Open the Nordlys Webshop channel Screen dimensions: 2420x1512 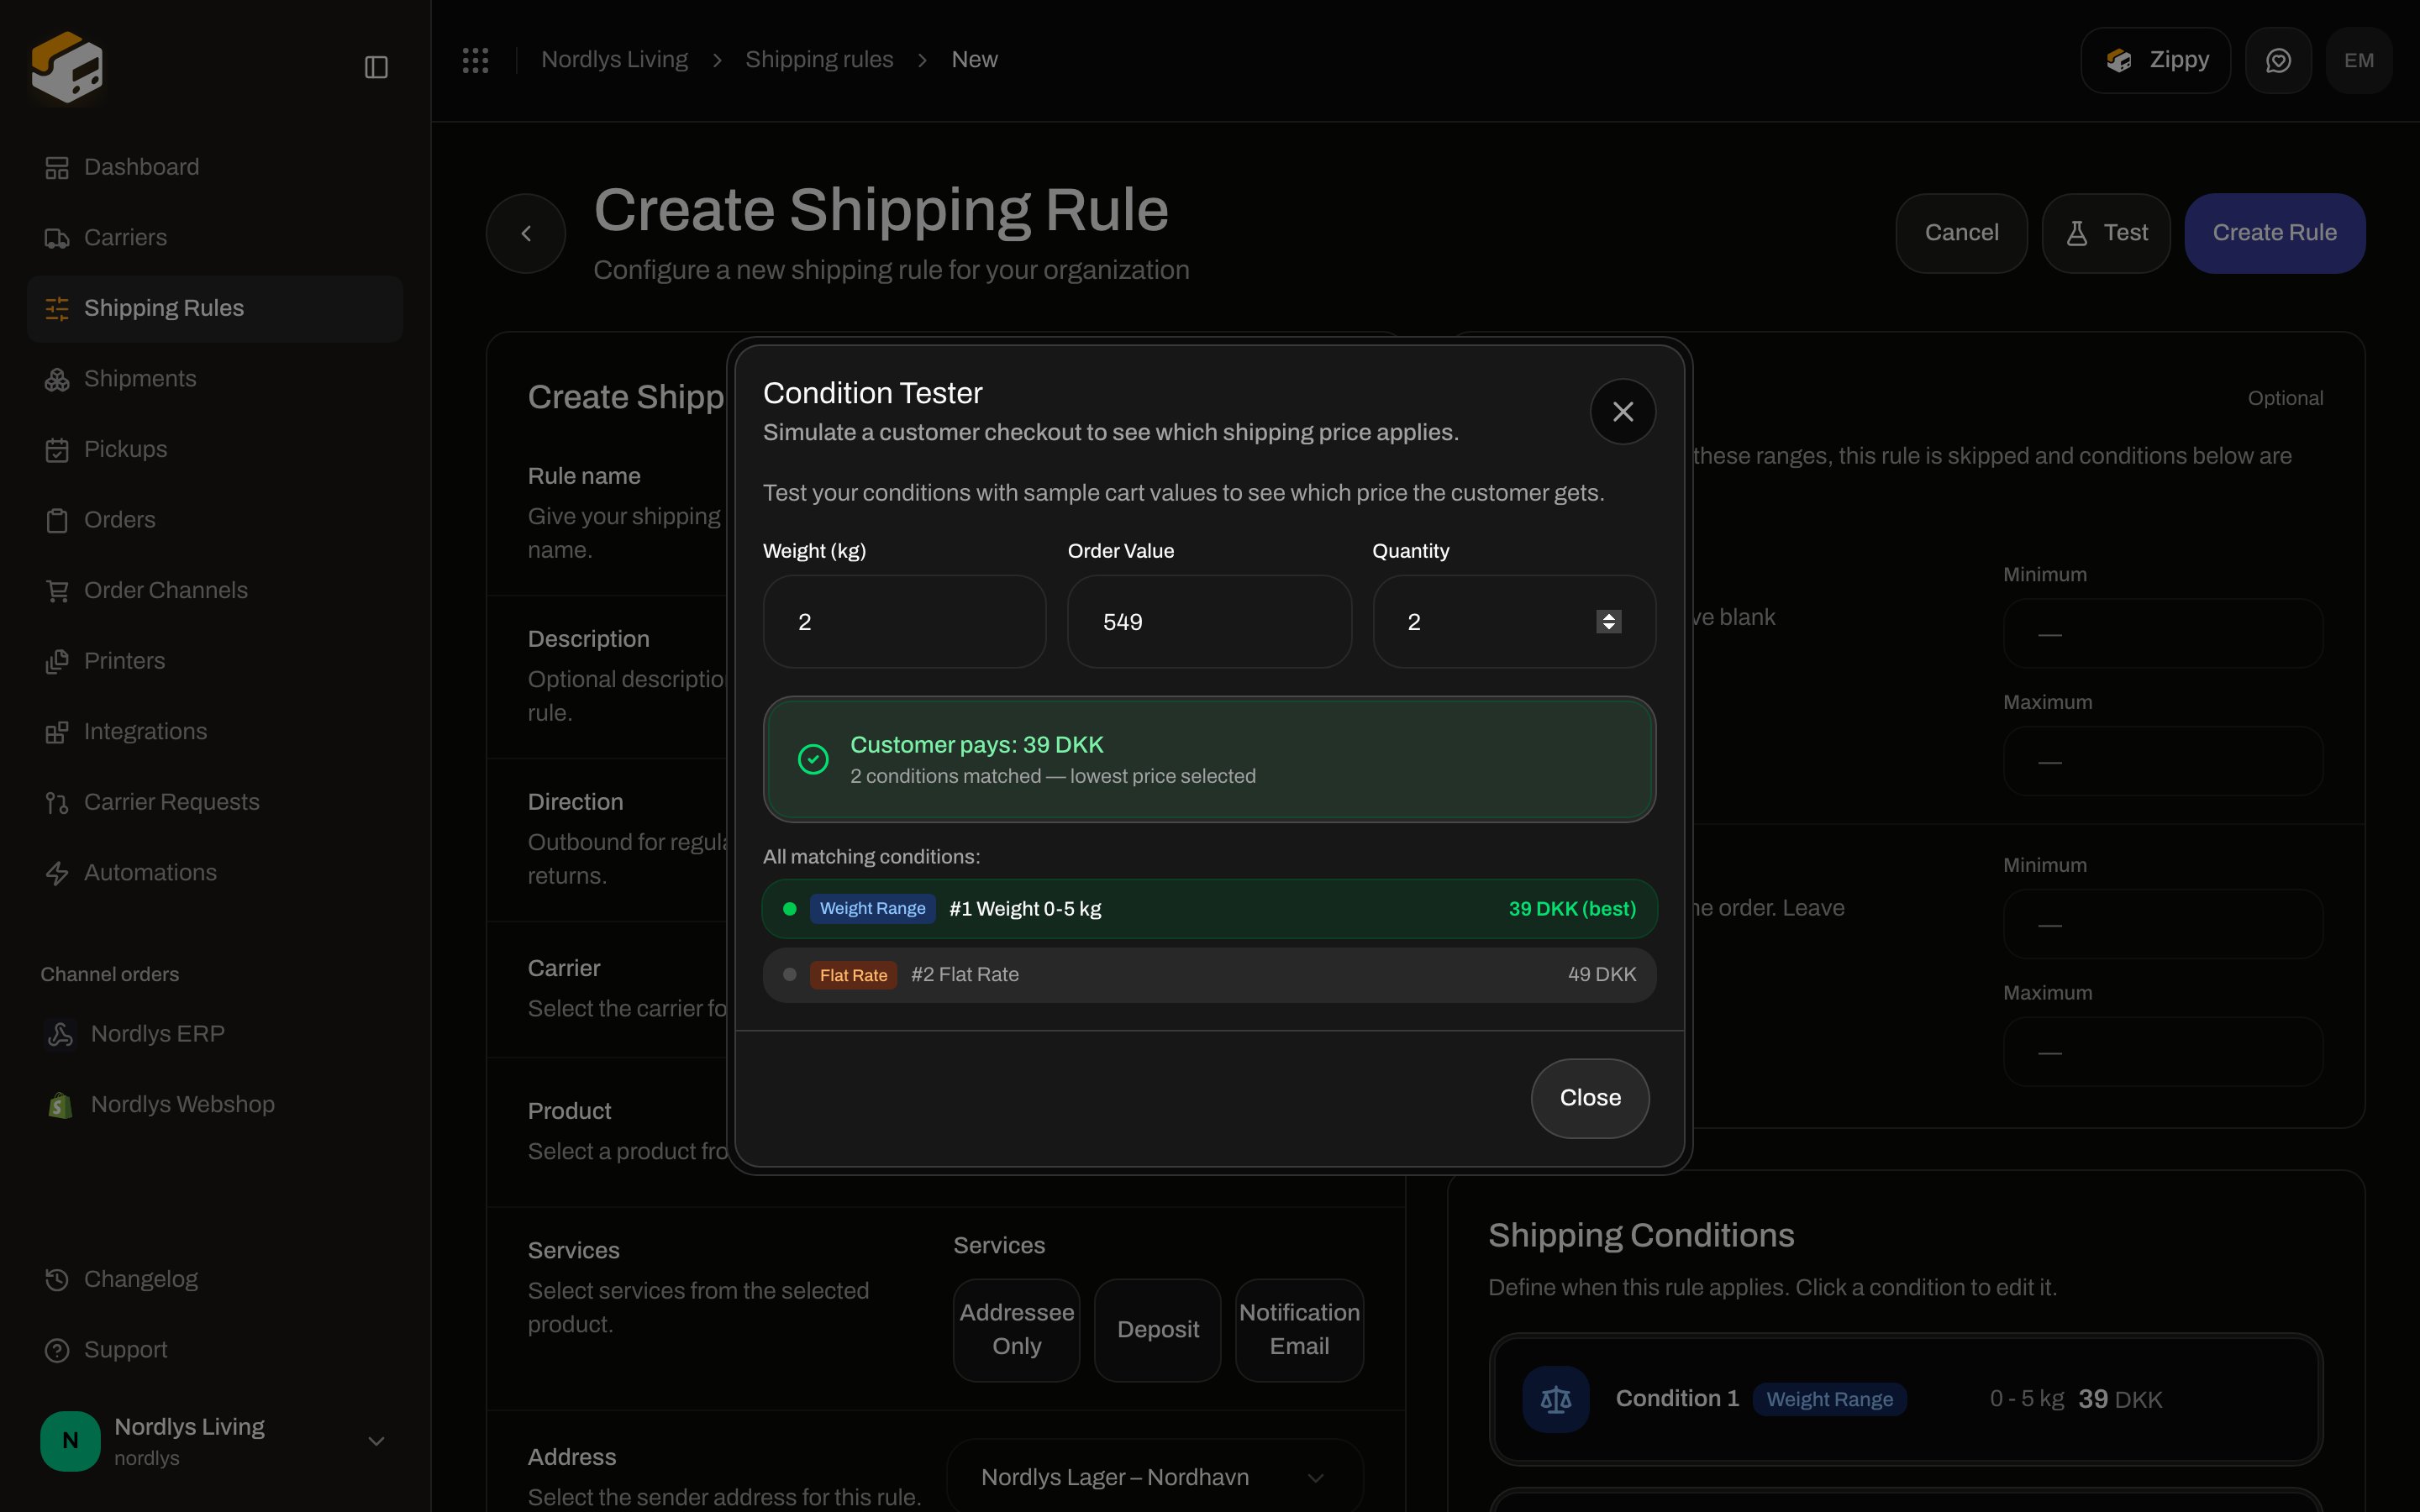click(215, 1104)
